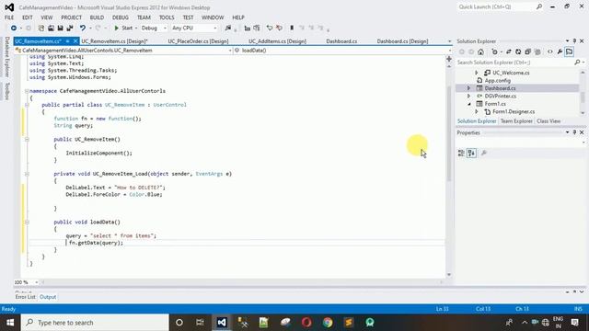Pin the Solution Explorer auto-hide pushpin
Screen dimensions: 589x331
click(574, 40)
